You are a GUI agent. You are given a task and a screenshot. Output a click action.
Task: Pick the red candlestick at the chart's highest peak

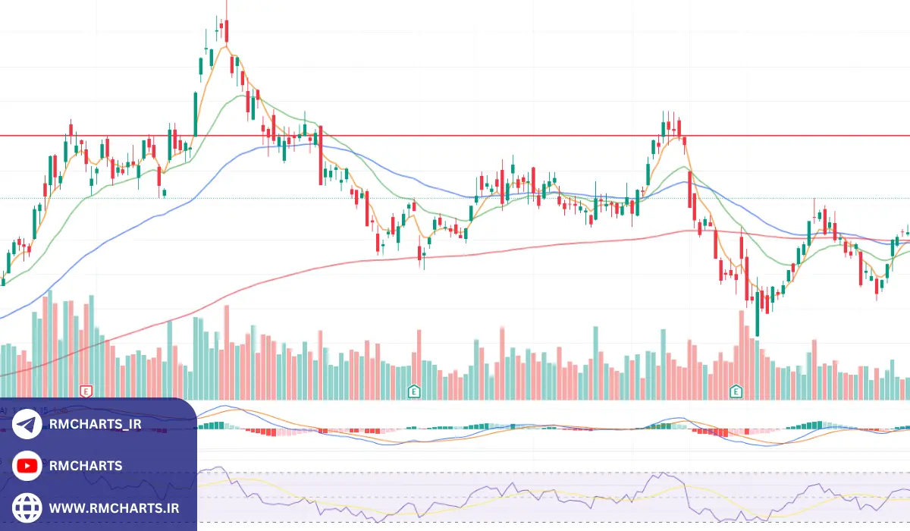[x=226, y=30]
